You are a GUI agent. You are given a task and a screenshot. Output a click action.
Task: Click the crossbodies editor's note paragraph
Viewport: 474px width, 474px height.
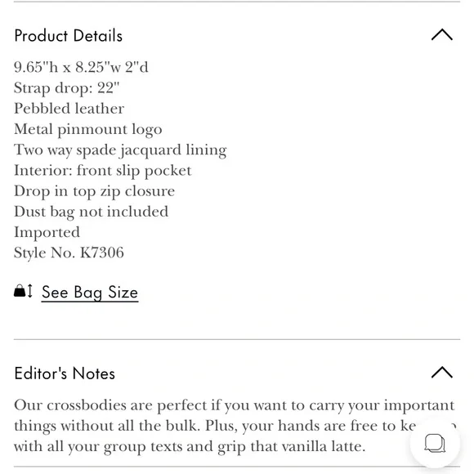(235, 426)
